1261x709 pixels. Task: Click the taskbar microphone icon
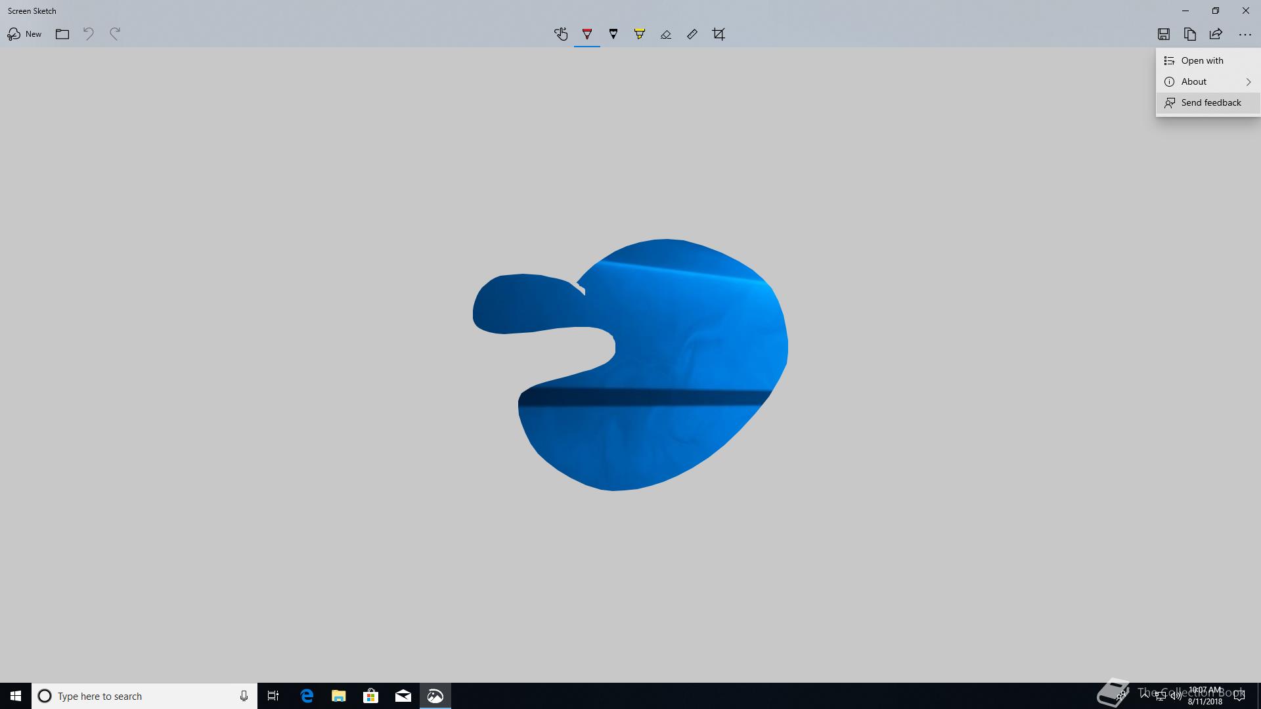tap(244, 696)
